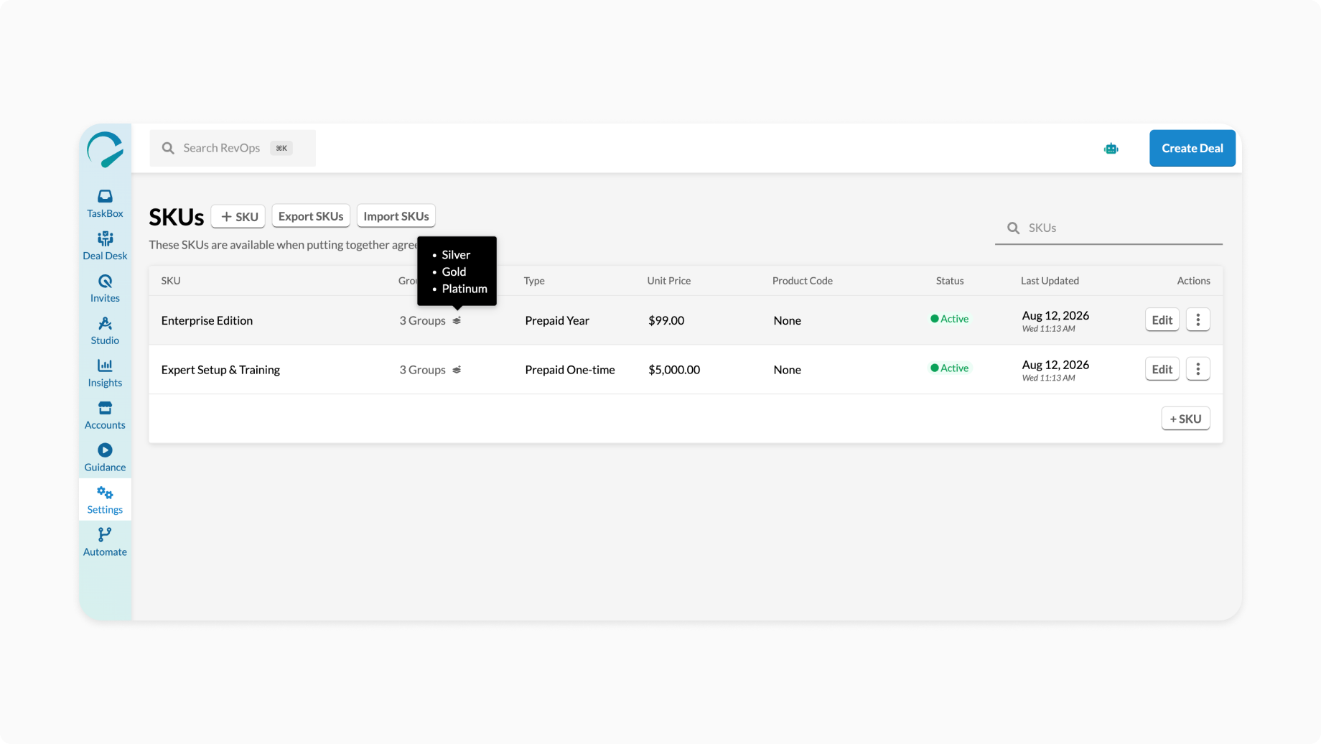Open more actions for Enterprise Edition
Image resolution: width=1321 pixels, height=744 pixels.
point(1198,320)
